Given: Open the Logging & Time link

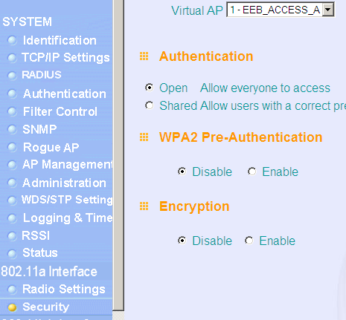Looking at the screenshot, I should 68,218.
